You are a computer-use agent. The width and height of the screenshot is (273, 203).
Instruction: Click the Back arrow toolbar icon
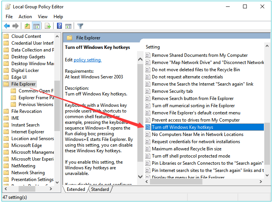pyautogui.click(x=7, y=26)
